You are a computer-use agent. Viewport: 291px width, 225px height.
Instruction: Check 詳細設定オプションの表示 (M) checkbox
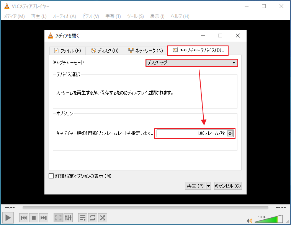pos(51,176)
